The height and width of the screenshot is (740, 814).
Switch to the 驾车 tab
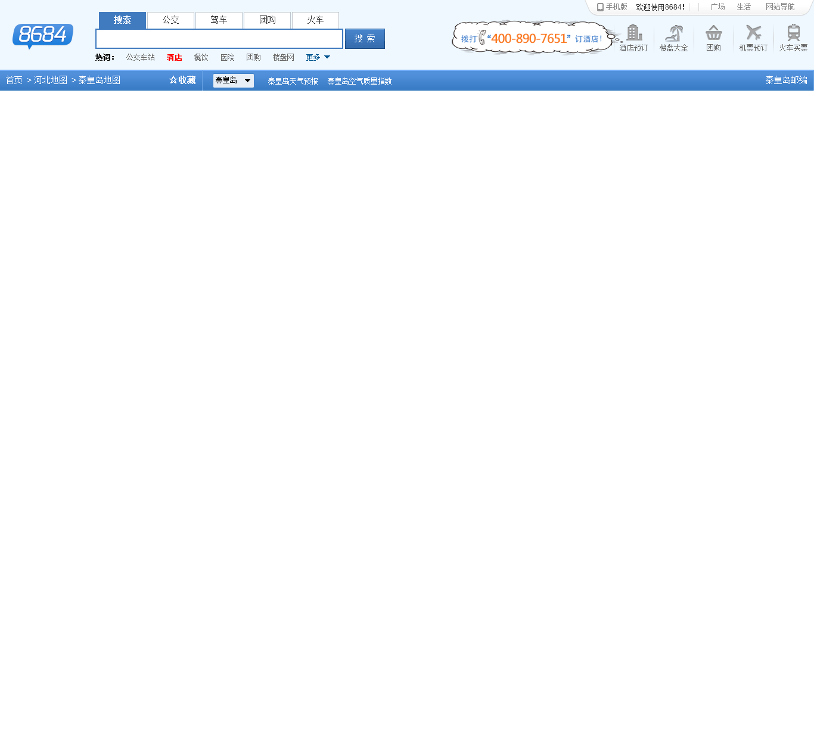coord(219,20)
